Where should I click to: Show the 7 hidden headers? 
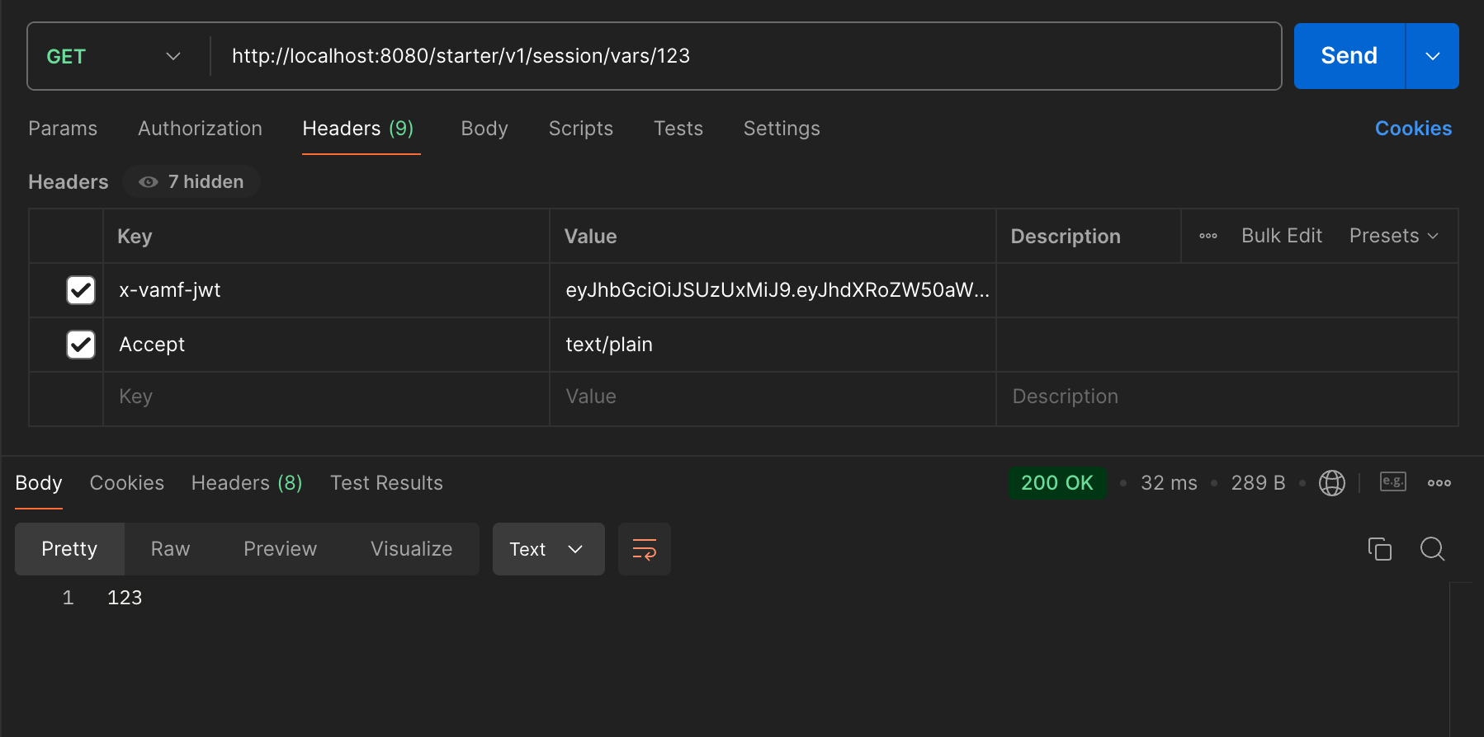pos(192,182)
